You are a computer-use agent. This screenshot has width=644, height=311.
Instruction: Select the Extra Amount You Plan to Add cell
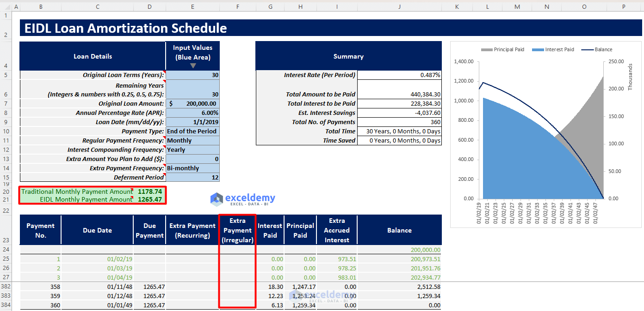pos(192,159)
